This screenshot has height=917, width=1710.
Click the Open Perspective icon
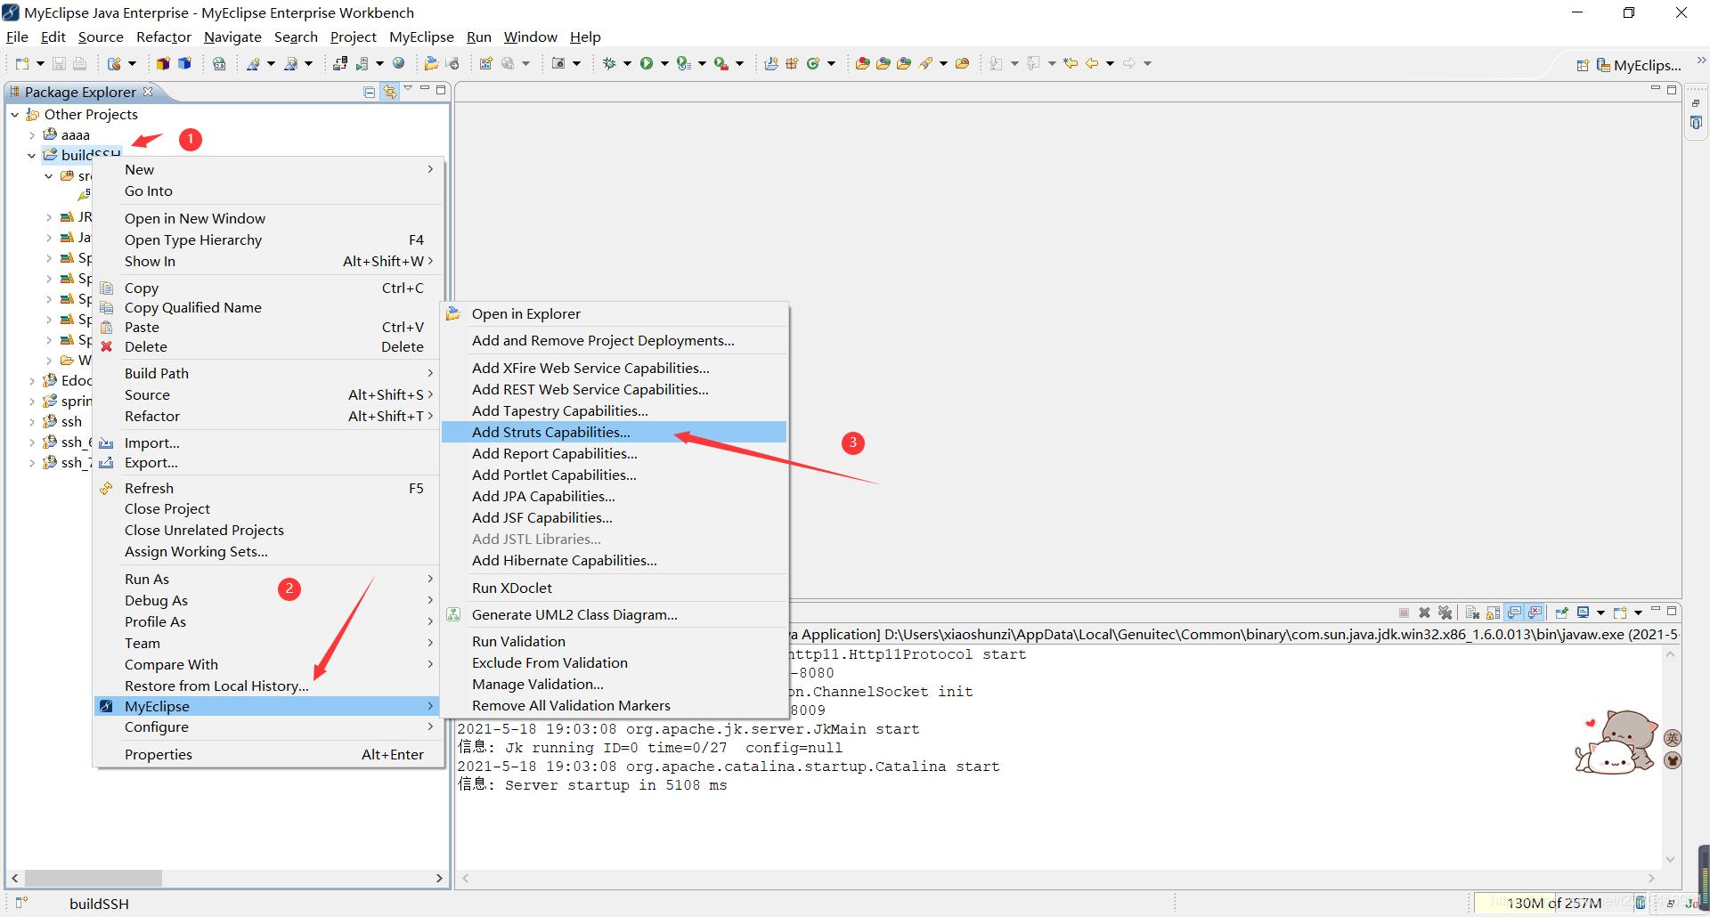coord(1583,65)
